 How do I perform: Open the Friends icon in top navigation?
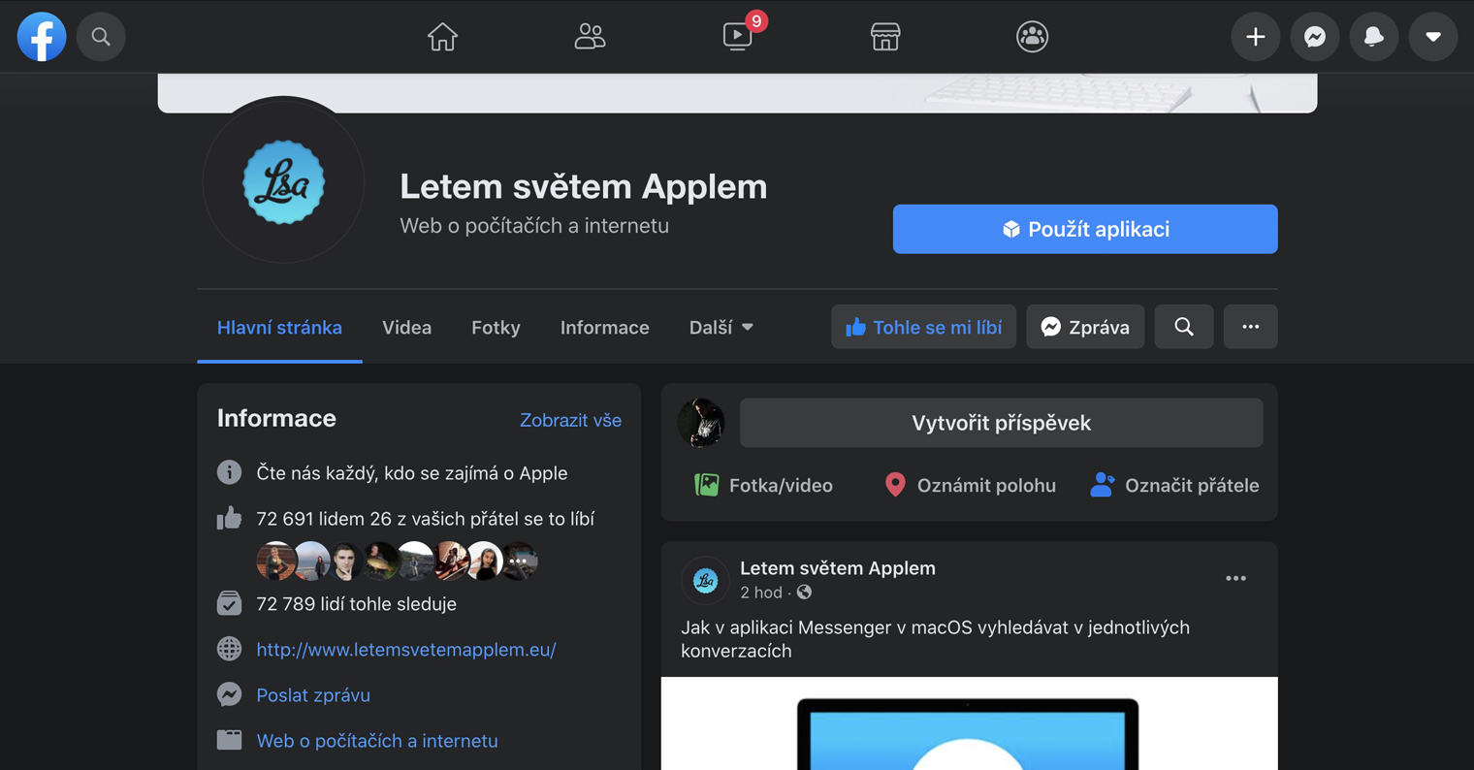[x=590, y=37]
